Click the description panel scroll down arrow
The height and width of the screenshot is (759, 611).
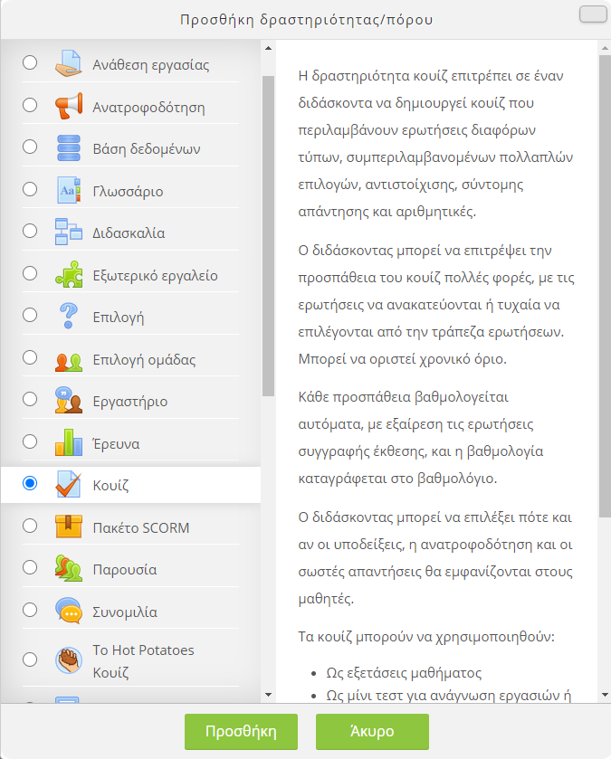(605, 695)
